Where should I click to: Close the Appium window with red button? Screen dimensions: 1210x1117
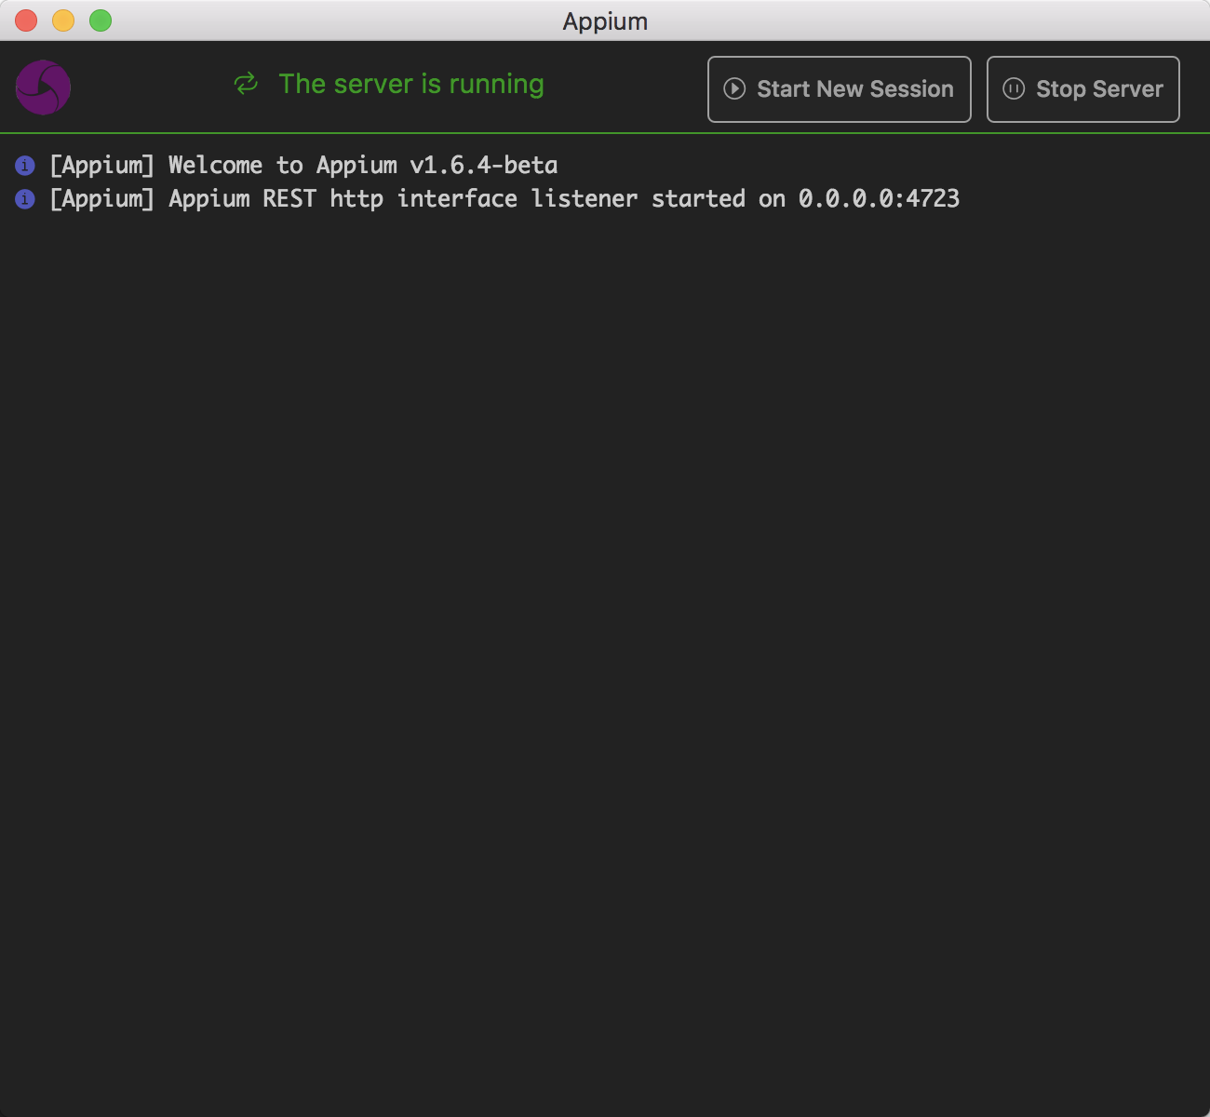(x=26, y=20)
